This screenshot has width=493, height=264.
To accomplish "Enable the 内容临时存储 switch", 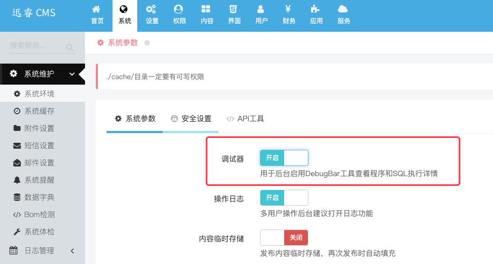I will (284, 238).
